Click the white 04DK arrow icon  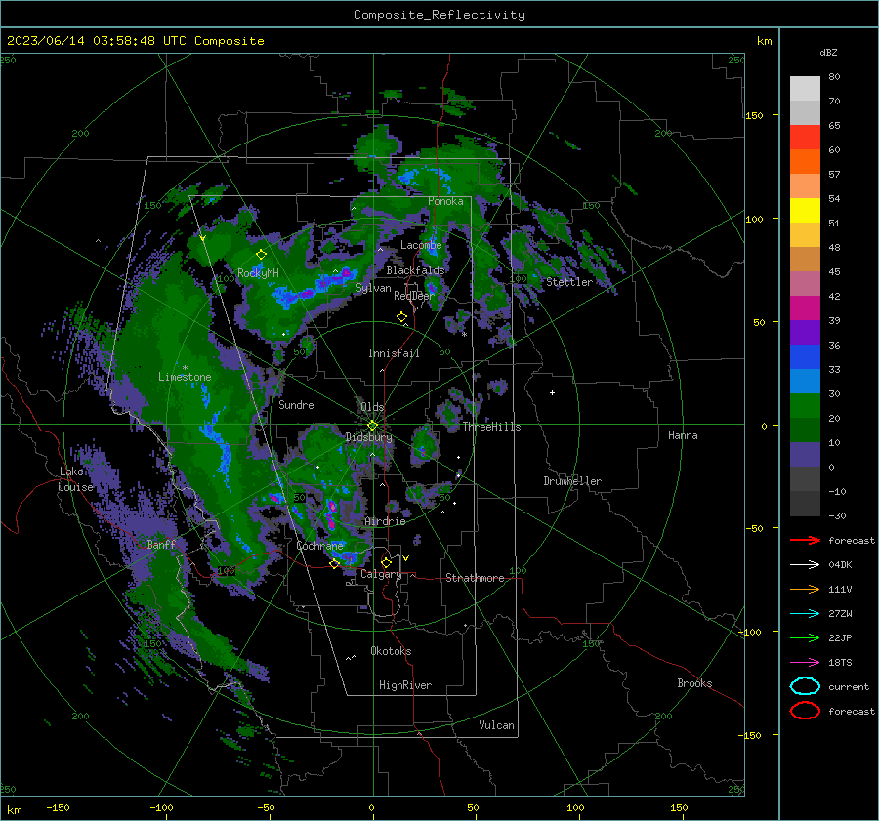(805, 564)
